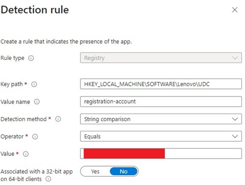This screenshot has height=185, width=245.
Task: Click the Key path input field
Action: [161, 84]
